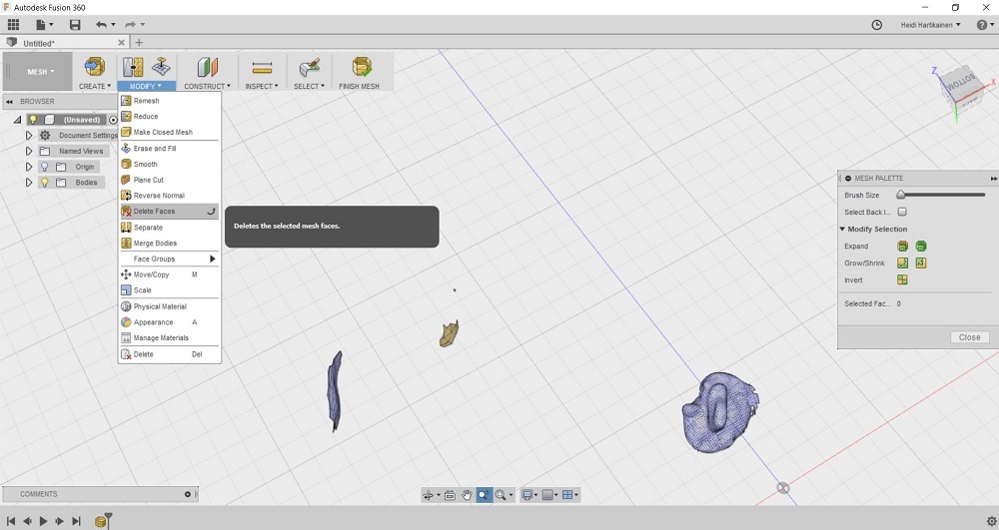
Task: Open timeline settings gear
Action: click(x=991, y=521)
